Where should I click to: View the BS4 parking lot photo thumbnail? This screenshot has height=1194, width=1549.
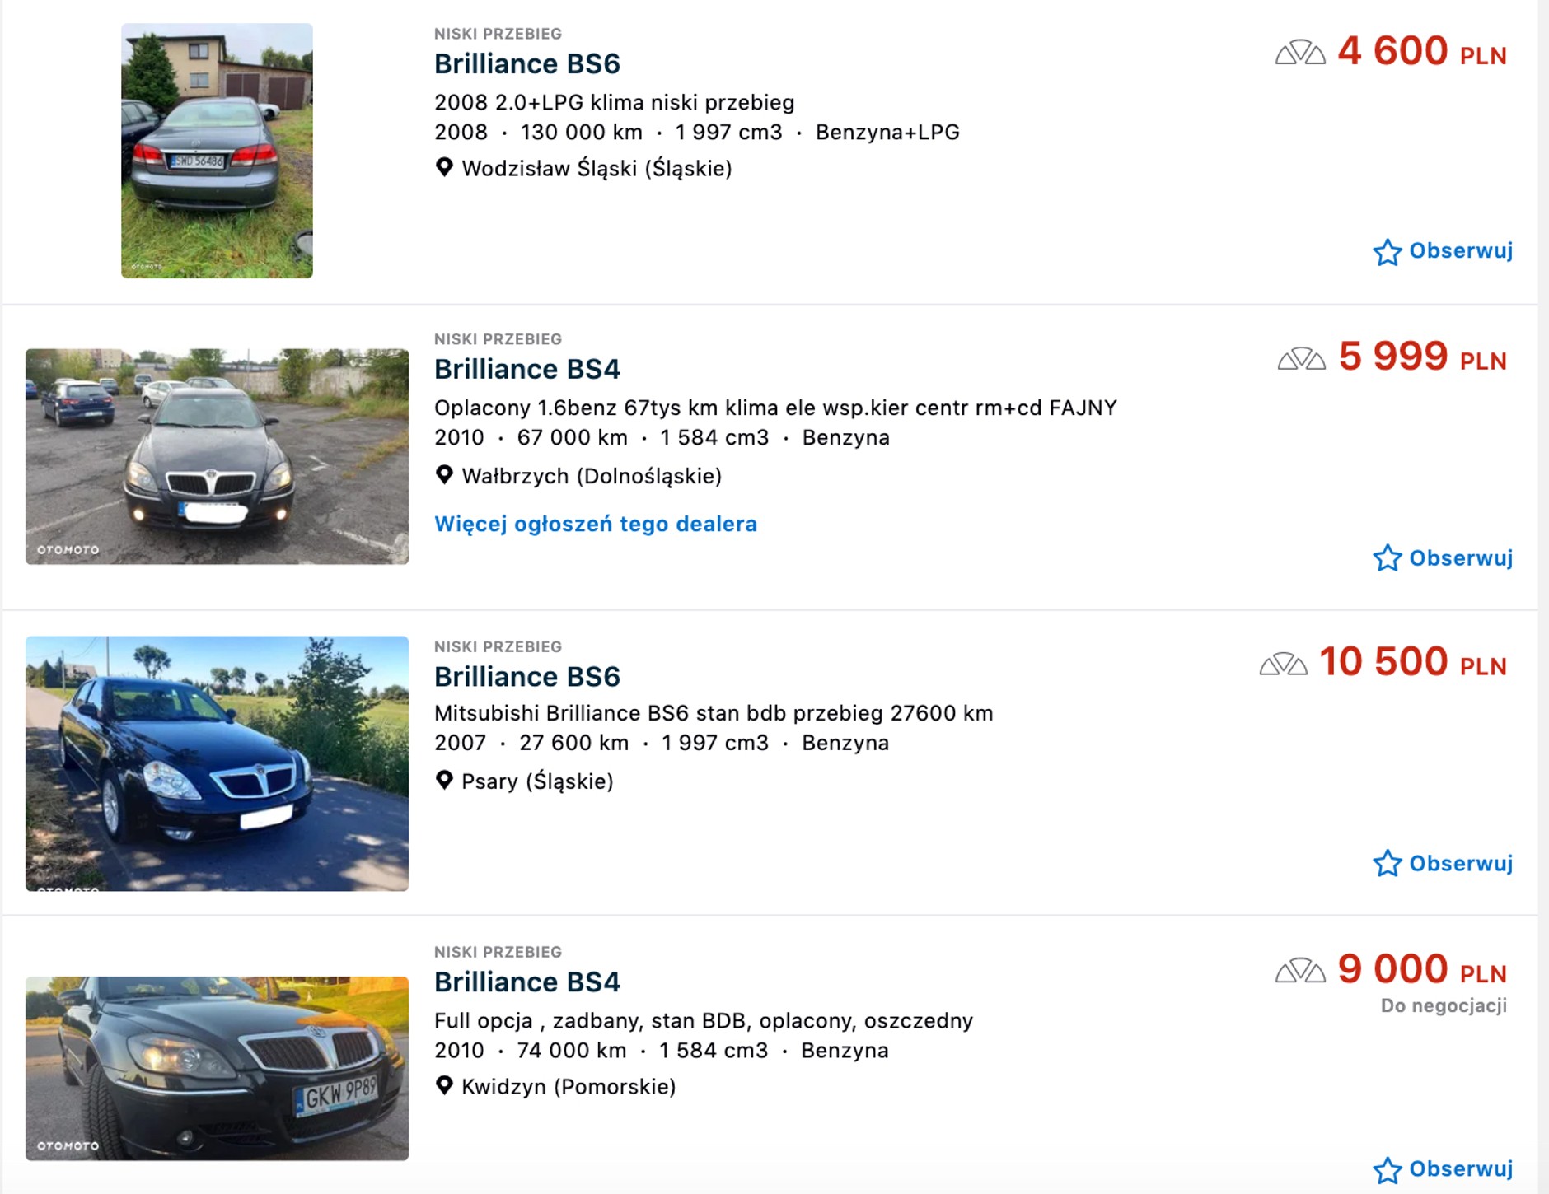(x=217, y=456)
